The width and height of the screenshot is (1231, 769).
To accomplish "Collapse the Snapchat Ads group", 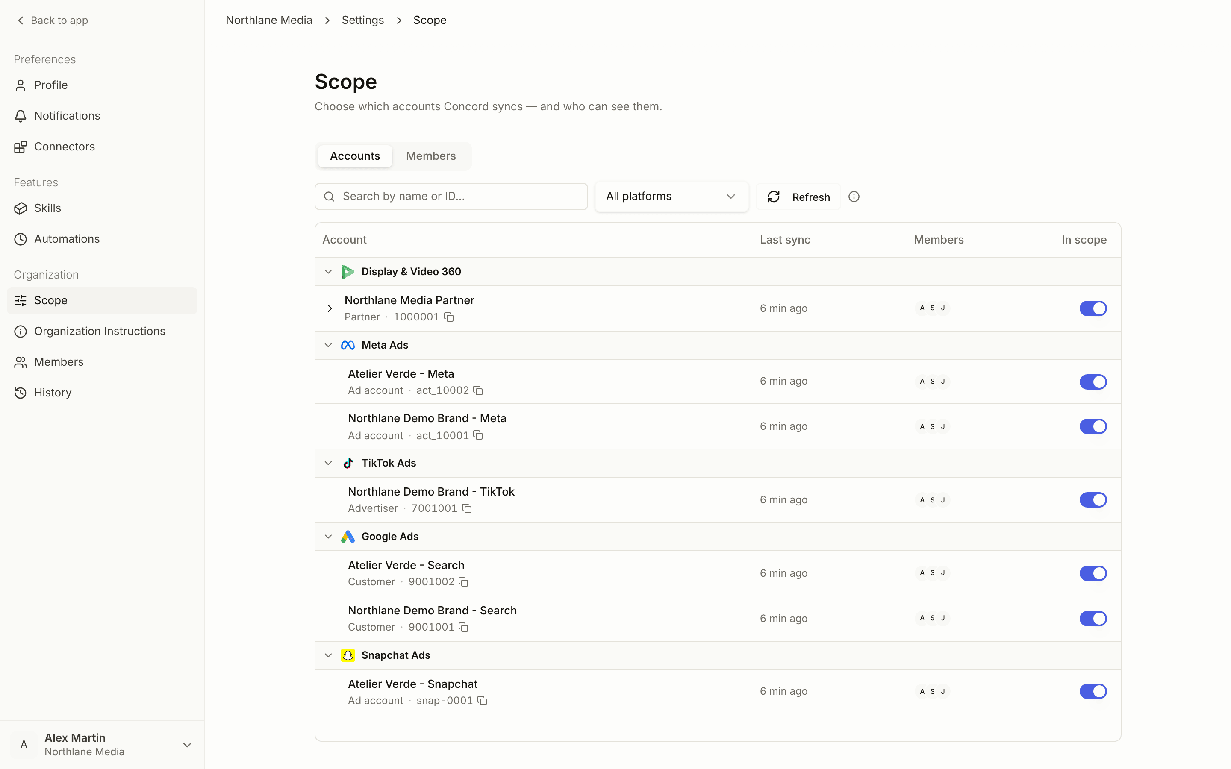I will click(x=328, y=656).
